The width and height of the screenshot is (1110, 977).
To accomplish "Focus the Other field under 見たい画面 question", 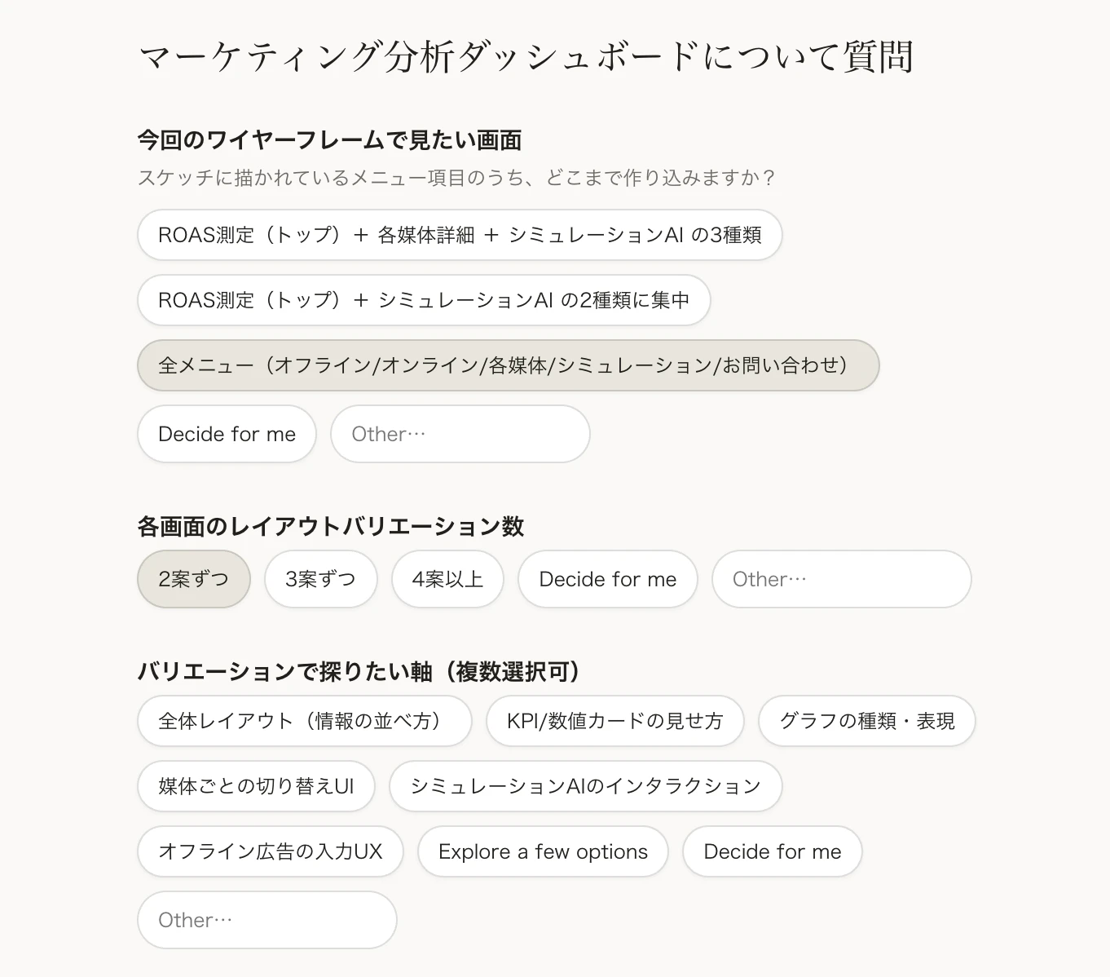I will point(460,434).
